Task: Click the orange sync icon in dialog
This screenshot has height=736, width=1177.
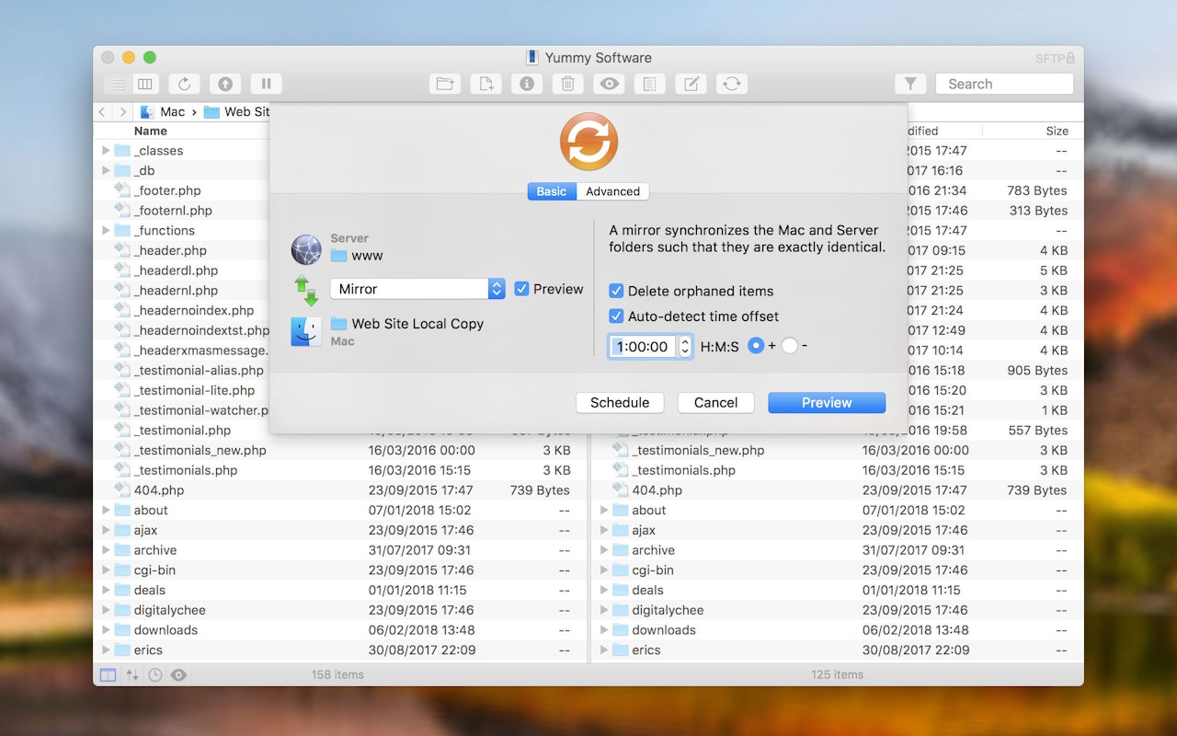Action: tap(588, 142)
